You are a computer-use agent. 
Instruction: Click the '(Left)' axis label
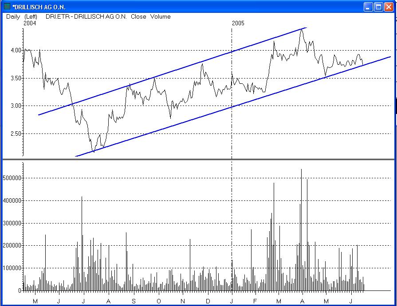pyautogui.click(x=31, y=17)
